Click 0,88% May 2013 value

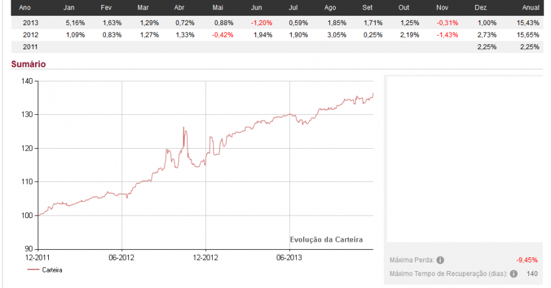(x=224, y=22)
